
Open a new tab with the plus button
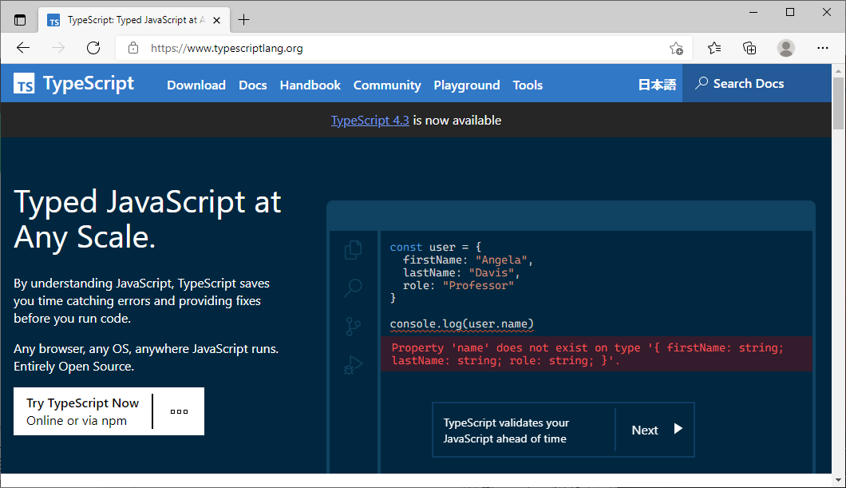(x=244, y=20)
